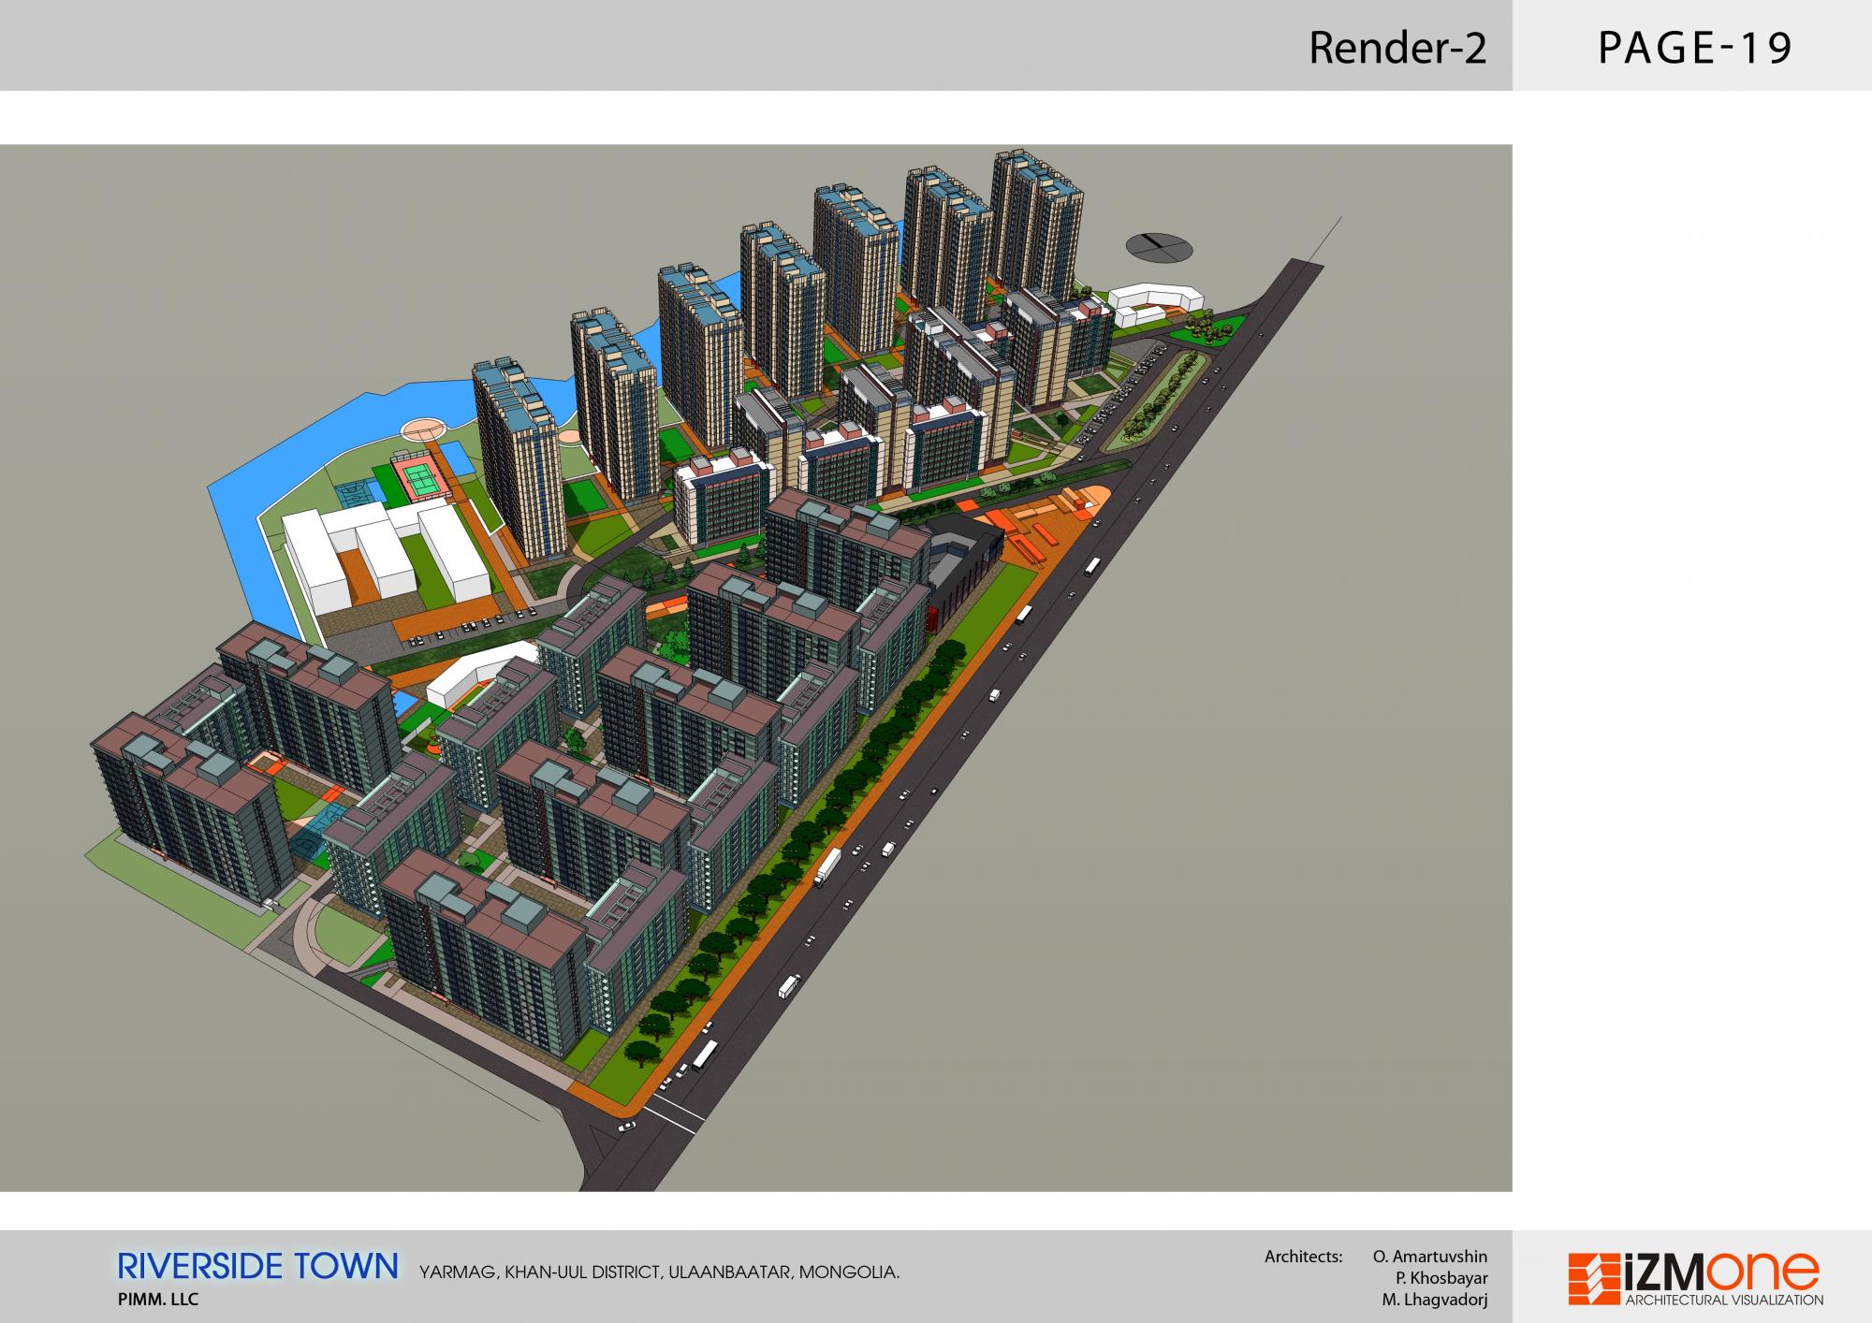Click the RIVERSIDE TOWN project title

coord(257,1266)
